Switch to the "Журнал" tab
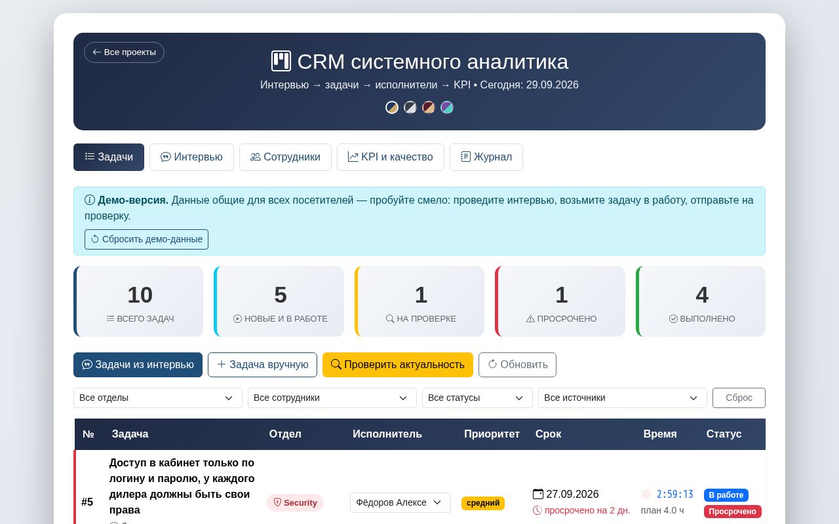Viewport: 839px width, 524px height. pos(486,157)
